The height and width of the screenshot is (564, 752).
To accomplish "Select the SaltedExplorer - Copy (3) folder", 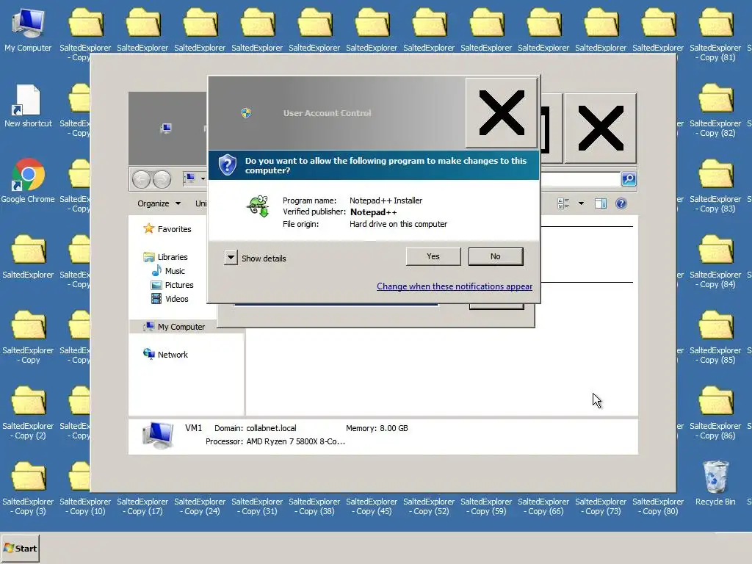I will click(x=28, y=488).
